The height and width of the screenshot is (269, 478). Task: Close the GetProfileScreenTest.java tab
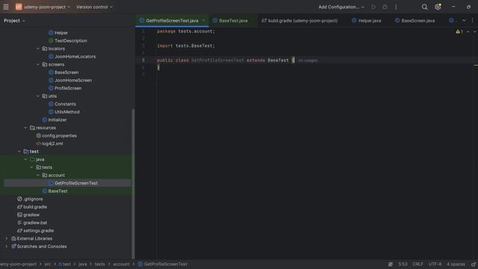pos(204,20)
